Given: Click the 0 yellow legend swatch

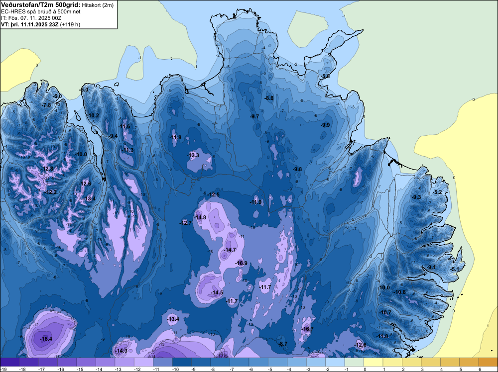Looking at the screenshot, I should pos(373,362).
